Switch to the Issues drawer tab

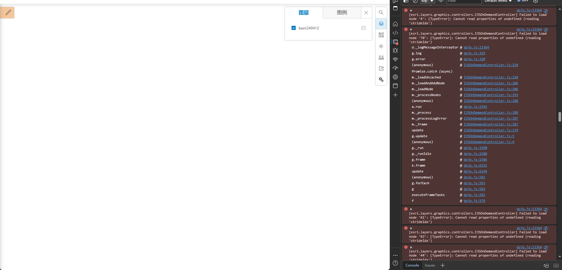pyautogui.click(x=430, y=265)
